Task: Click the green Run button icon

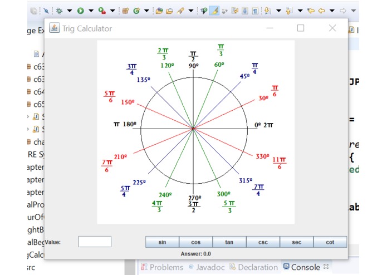Action: 80,11
